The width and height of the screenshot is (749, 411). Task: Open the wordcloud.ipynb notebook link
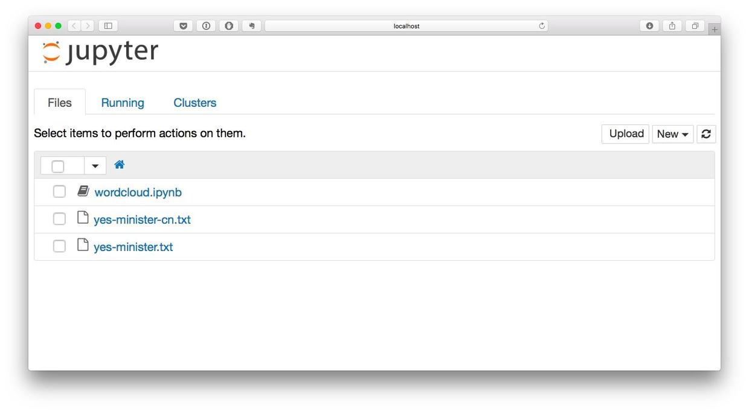pos(138,193)
